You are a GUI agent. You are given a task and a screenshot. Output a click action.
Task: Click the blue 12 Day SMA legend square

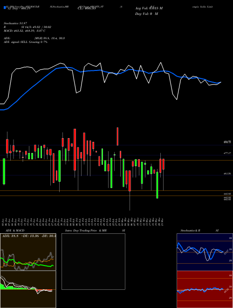point(5,8)
